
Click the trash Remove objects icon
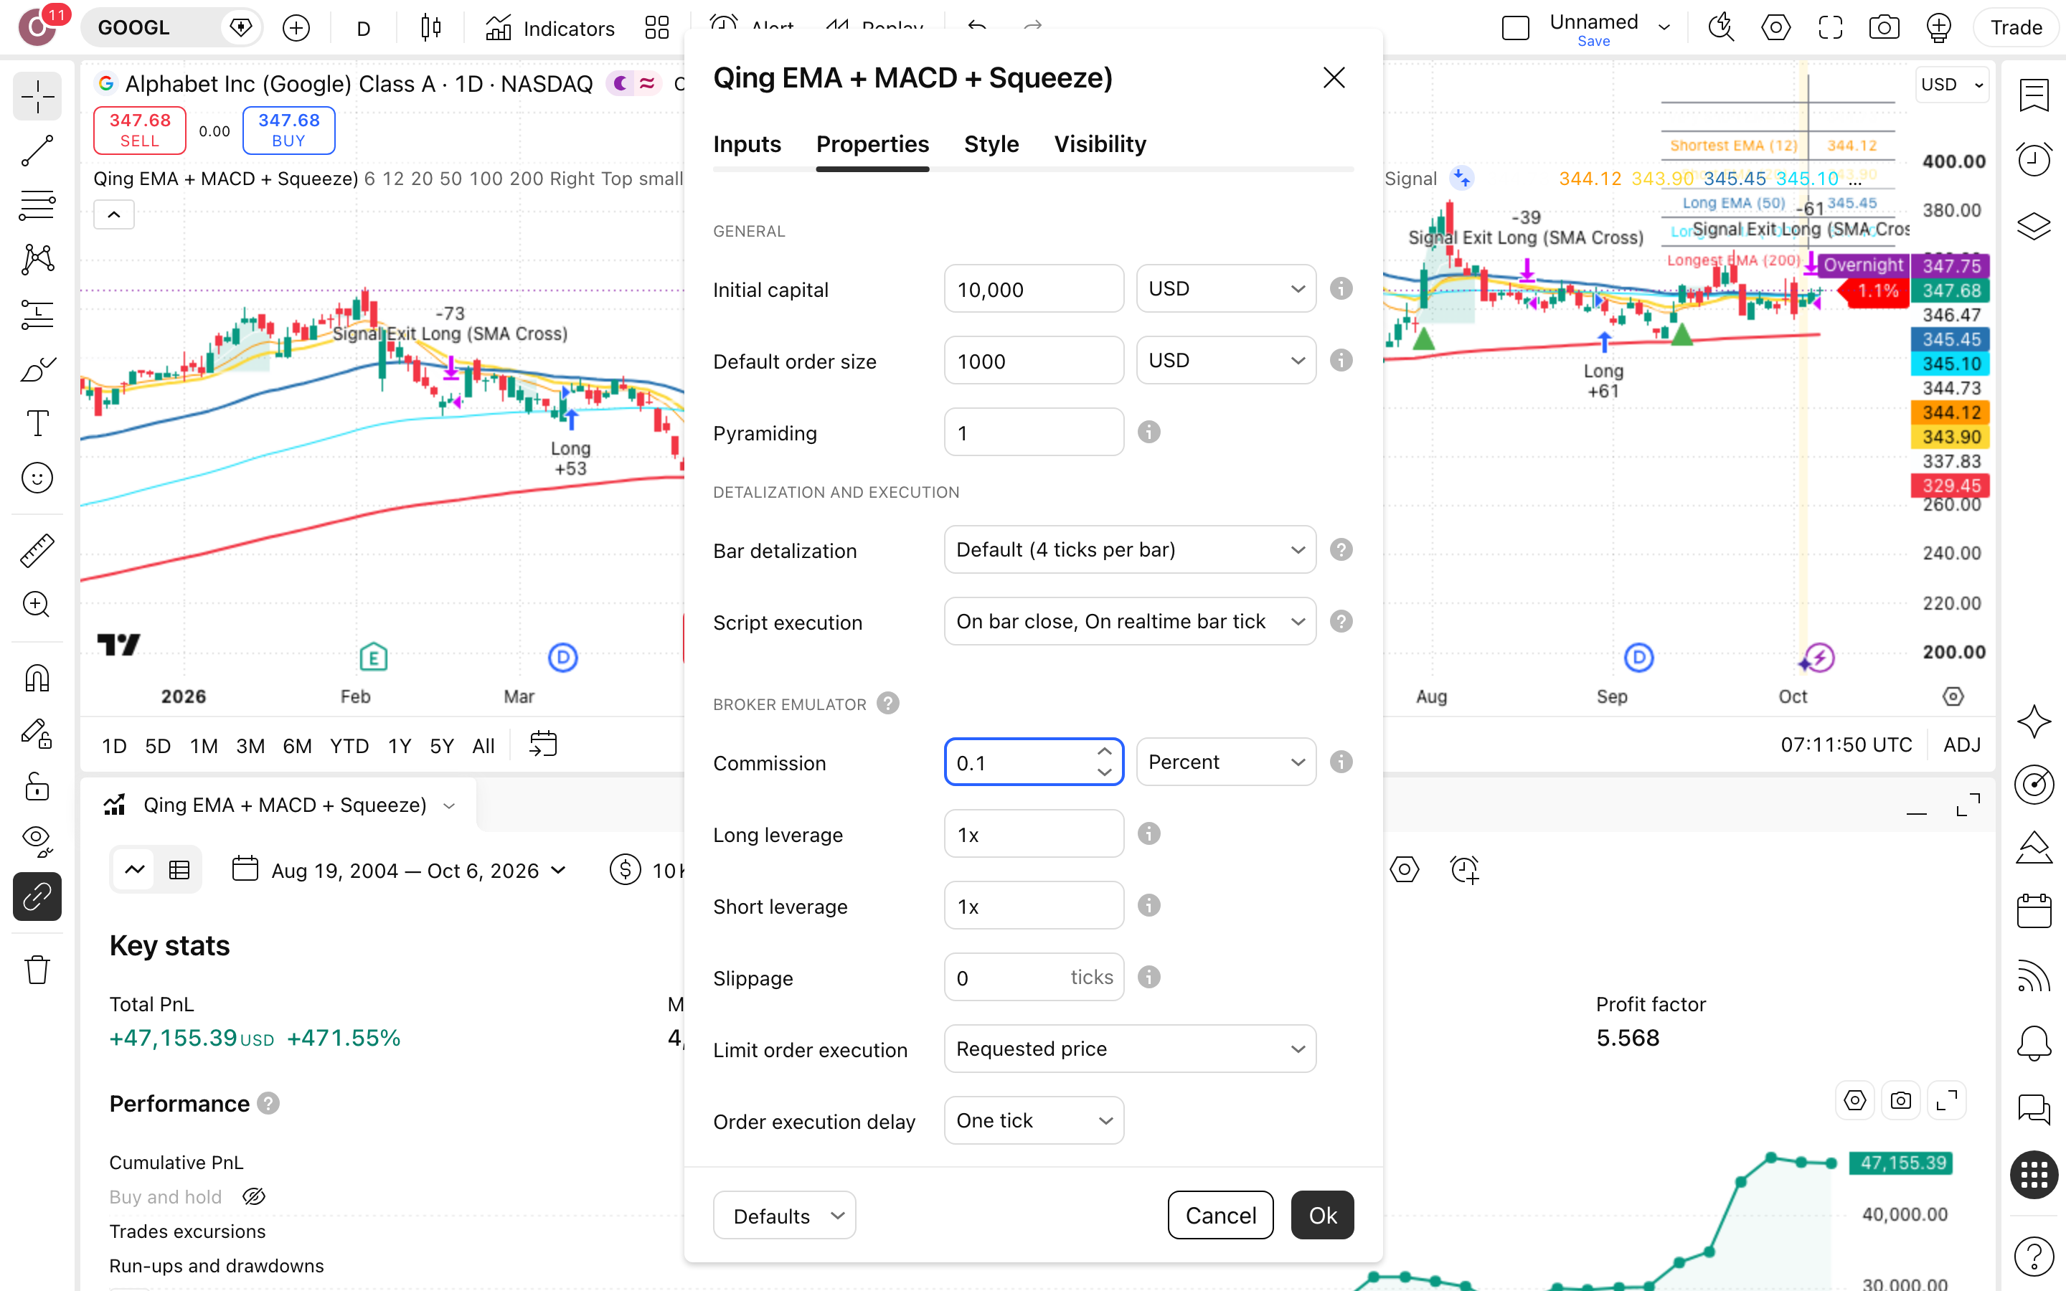coord(37,970)
